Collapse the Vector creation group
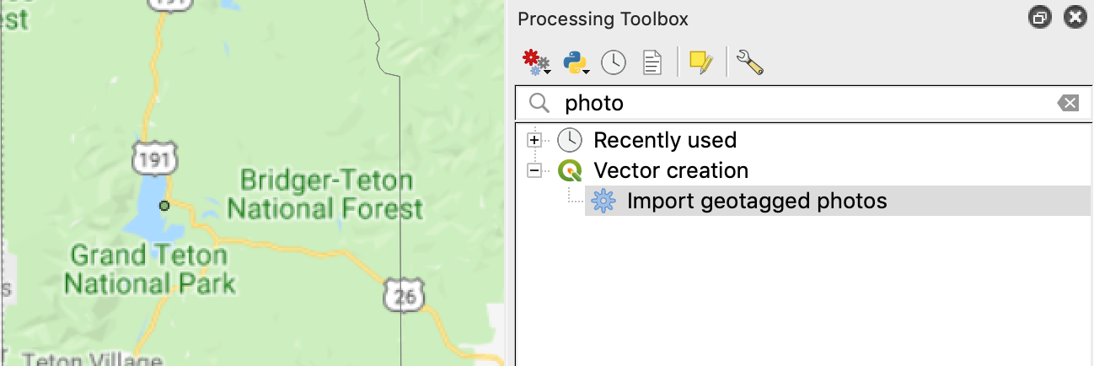 (534, 170)
